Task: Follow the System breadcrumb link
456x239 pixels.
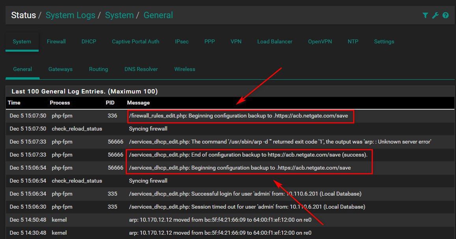Action: pyautogui.click(x=119, y=15)
